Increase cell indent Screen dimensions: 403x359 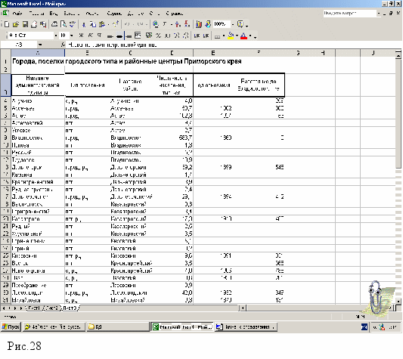pyautogui.click(x=206, y=36)
